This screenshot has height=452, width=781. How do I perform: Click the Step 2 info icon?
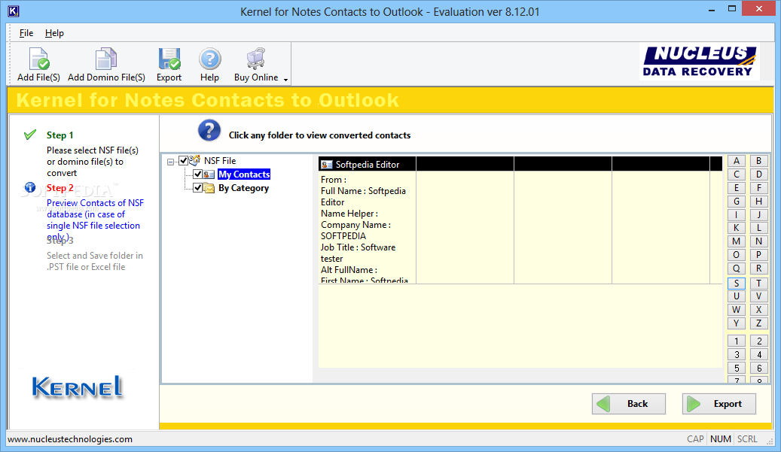30,187
